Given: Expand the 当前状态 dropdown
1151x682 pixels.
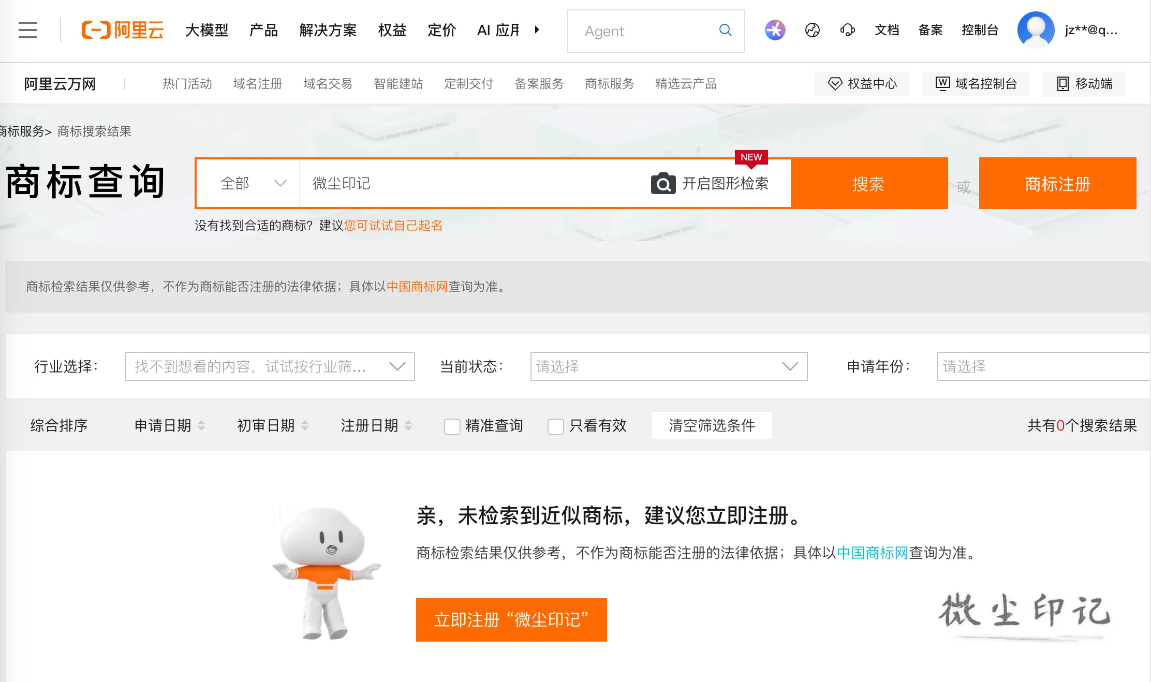Looking at the screenshot, I should pyautogui.click(x=669, y=366).
